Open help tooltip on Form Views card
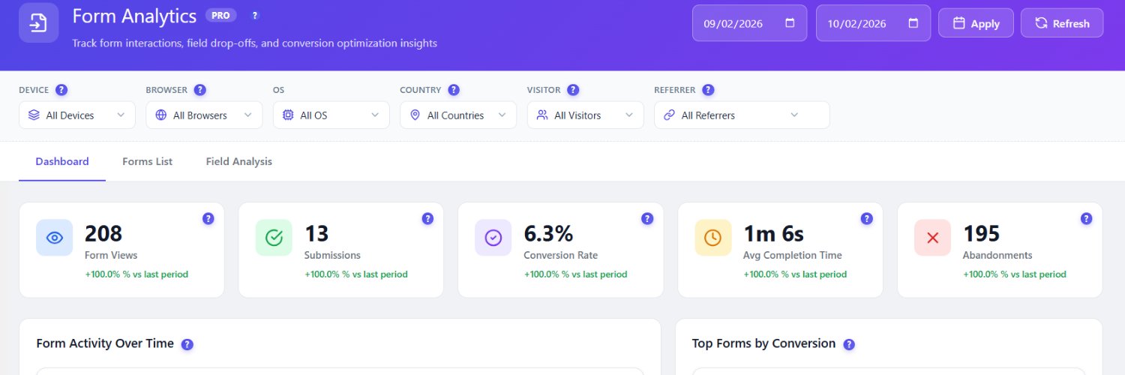Screen dimensions: 1125x375 [x=208, y=219]
